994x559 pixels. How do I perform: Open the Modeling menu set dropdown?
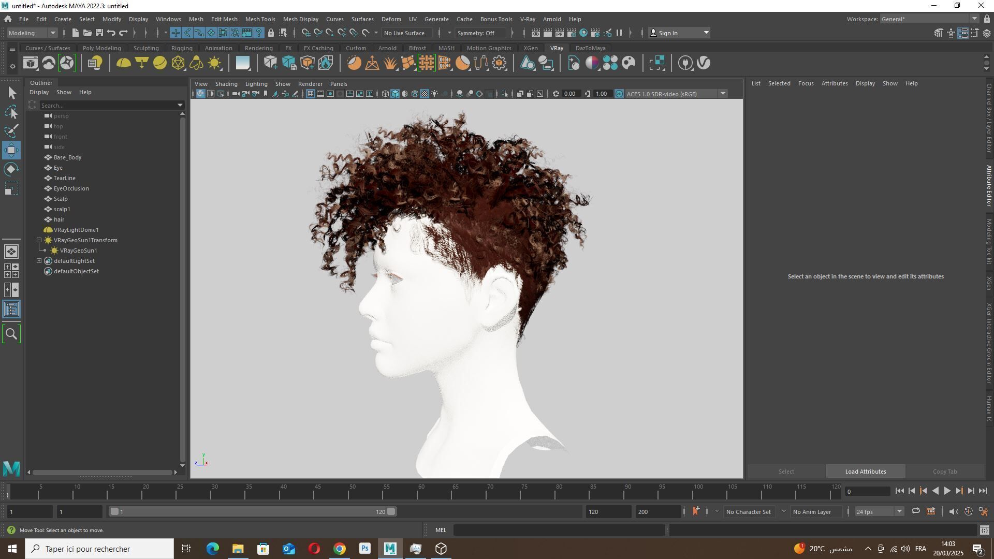(x=32, y=33)
